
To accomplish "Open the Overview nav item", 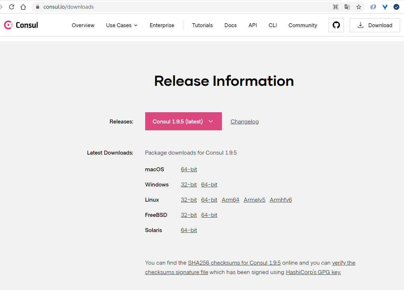I will [x=83, y=25].
